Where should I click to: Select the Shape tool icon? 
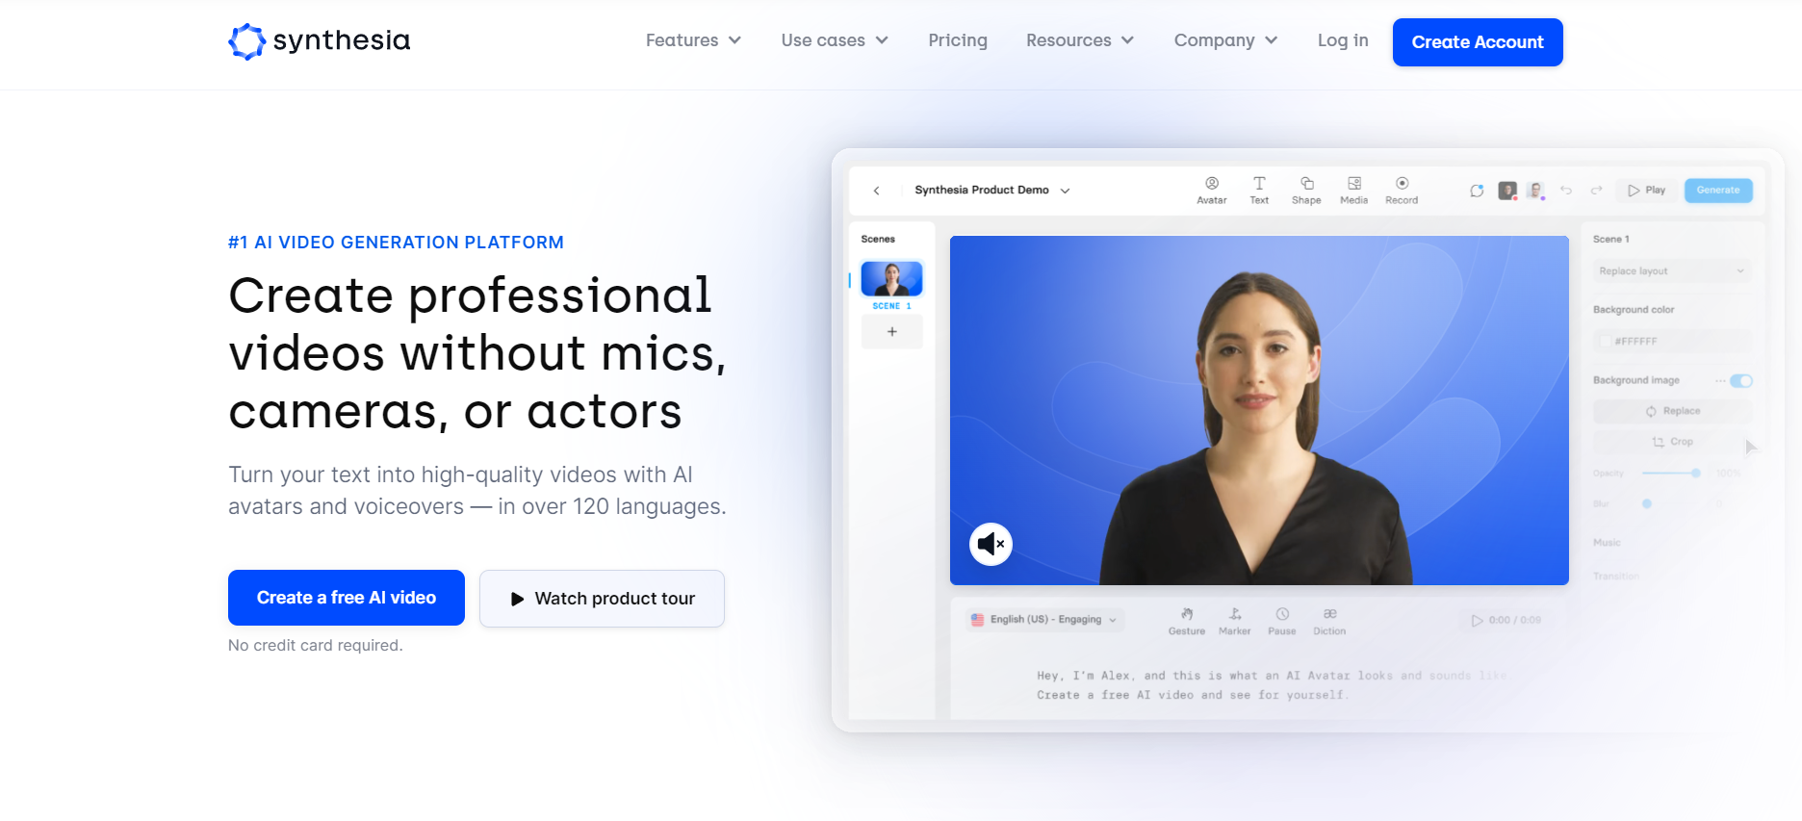(x=1306, y=191)
